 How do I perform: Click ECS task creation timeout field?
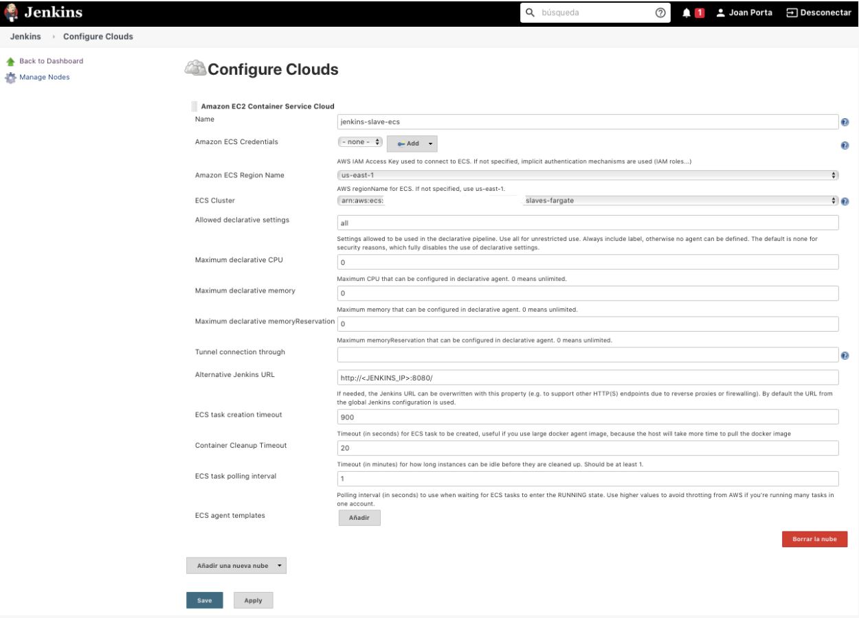click(588, 417)
